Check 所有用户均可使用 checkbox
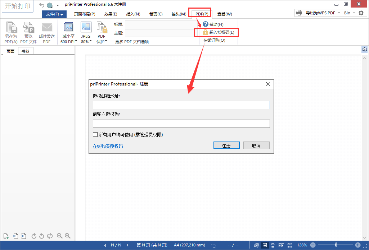This screenshot has width=369, height=250. tap(95, 134)
